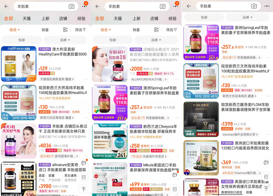The width and height of the screenshot is (273, 196).
Task: Open 天猫国际澳新直购 进店 chevron link
Action: point(57,79)
